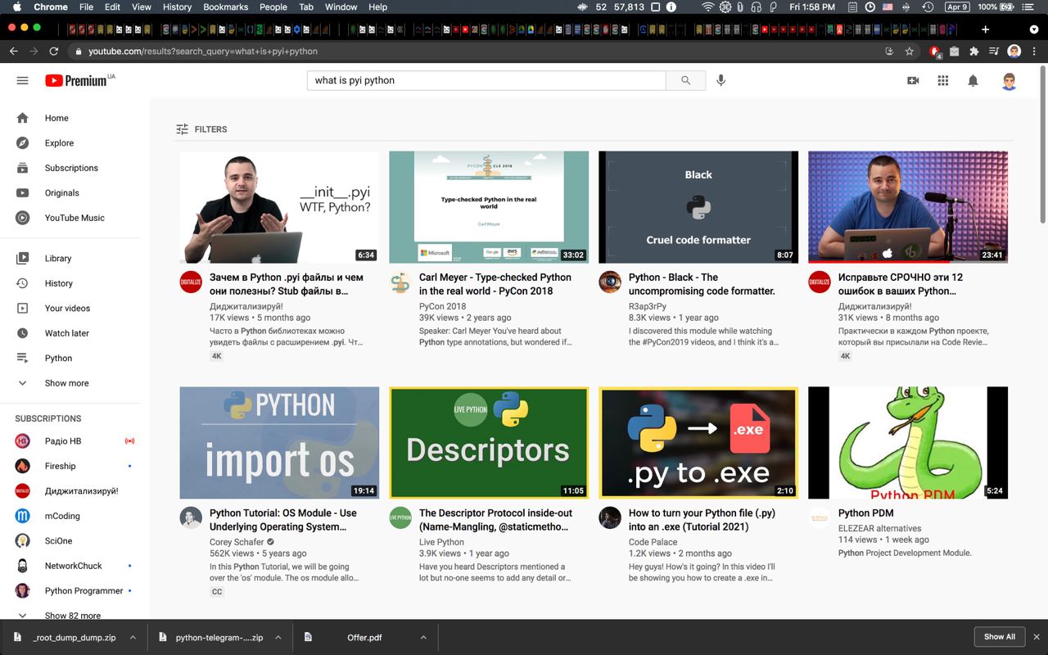The height and width of the screenshot is (655, 1048).
Task: Open the .py to .exe video thumbnail
Action: [698, 443]
